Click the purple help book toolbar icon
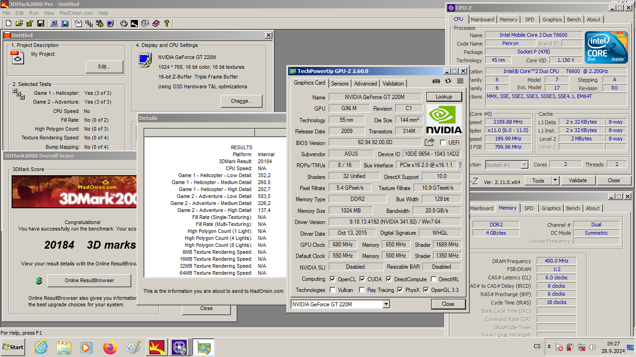 click(156, 23)
